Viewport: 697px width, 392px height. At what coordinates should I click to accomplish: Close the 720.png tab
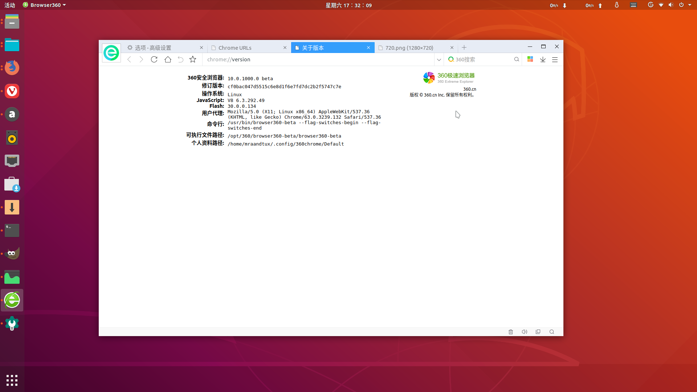[452, 48]
